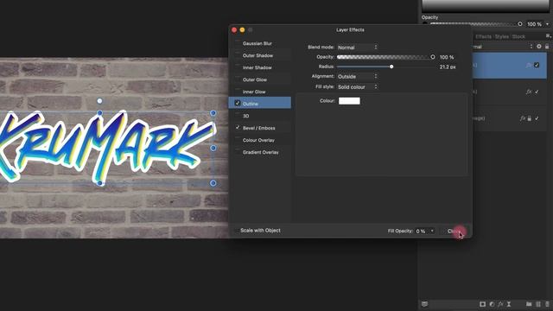Click the fx icon on the bottom image layer

[523, 118]
